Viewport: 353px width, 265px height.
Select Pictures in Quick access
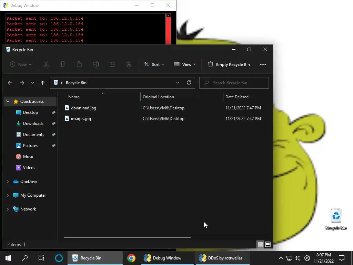30,146
